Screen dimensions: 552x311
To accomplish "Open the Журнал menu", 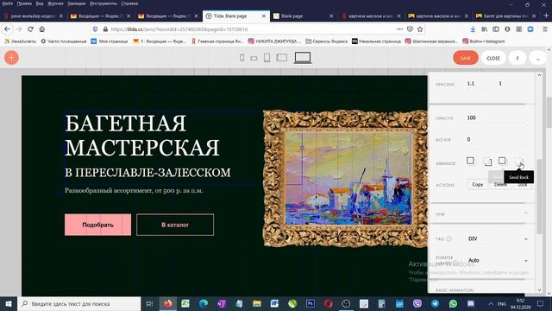I will pyautogui.click(x=55, y=3).
